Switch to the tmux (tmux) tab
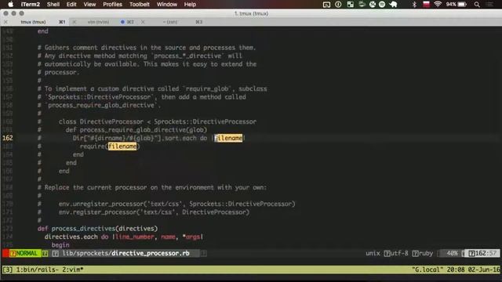The width and height of the screenshot is (502, 282). pos(33,22)
